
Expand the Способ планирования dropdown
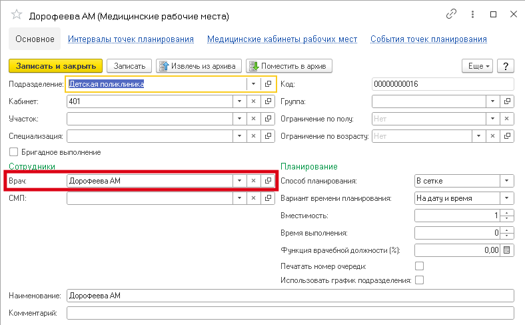pyautogui.click(x=507, y=181)
